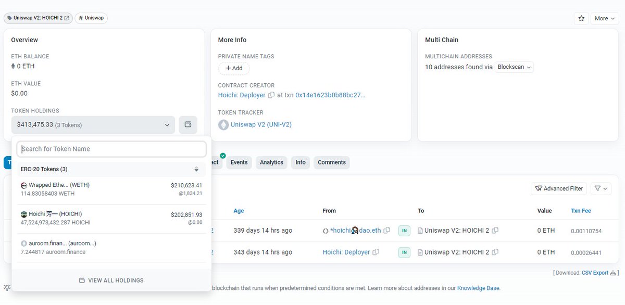This screenshot has height=305, width=625.
Task: Open the Blockscan multichain dropdown
Action: [514, 67]
